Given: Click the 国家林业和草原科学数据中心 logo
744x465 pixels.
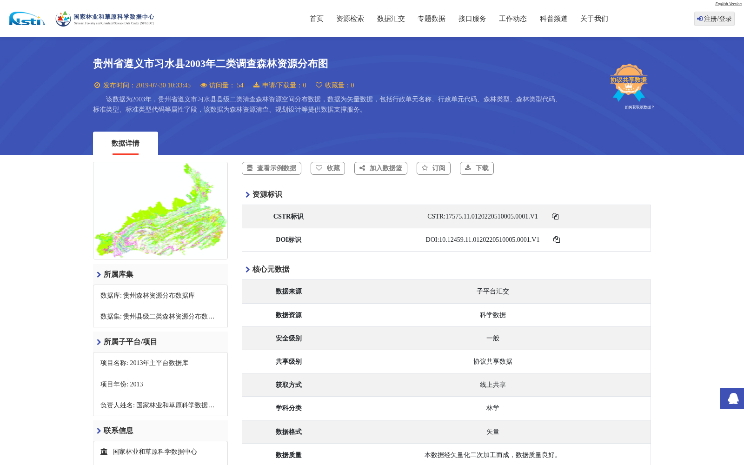Looking at the screenshot, I should click(105, 19).
